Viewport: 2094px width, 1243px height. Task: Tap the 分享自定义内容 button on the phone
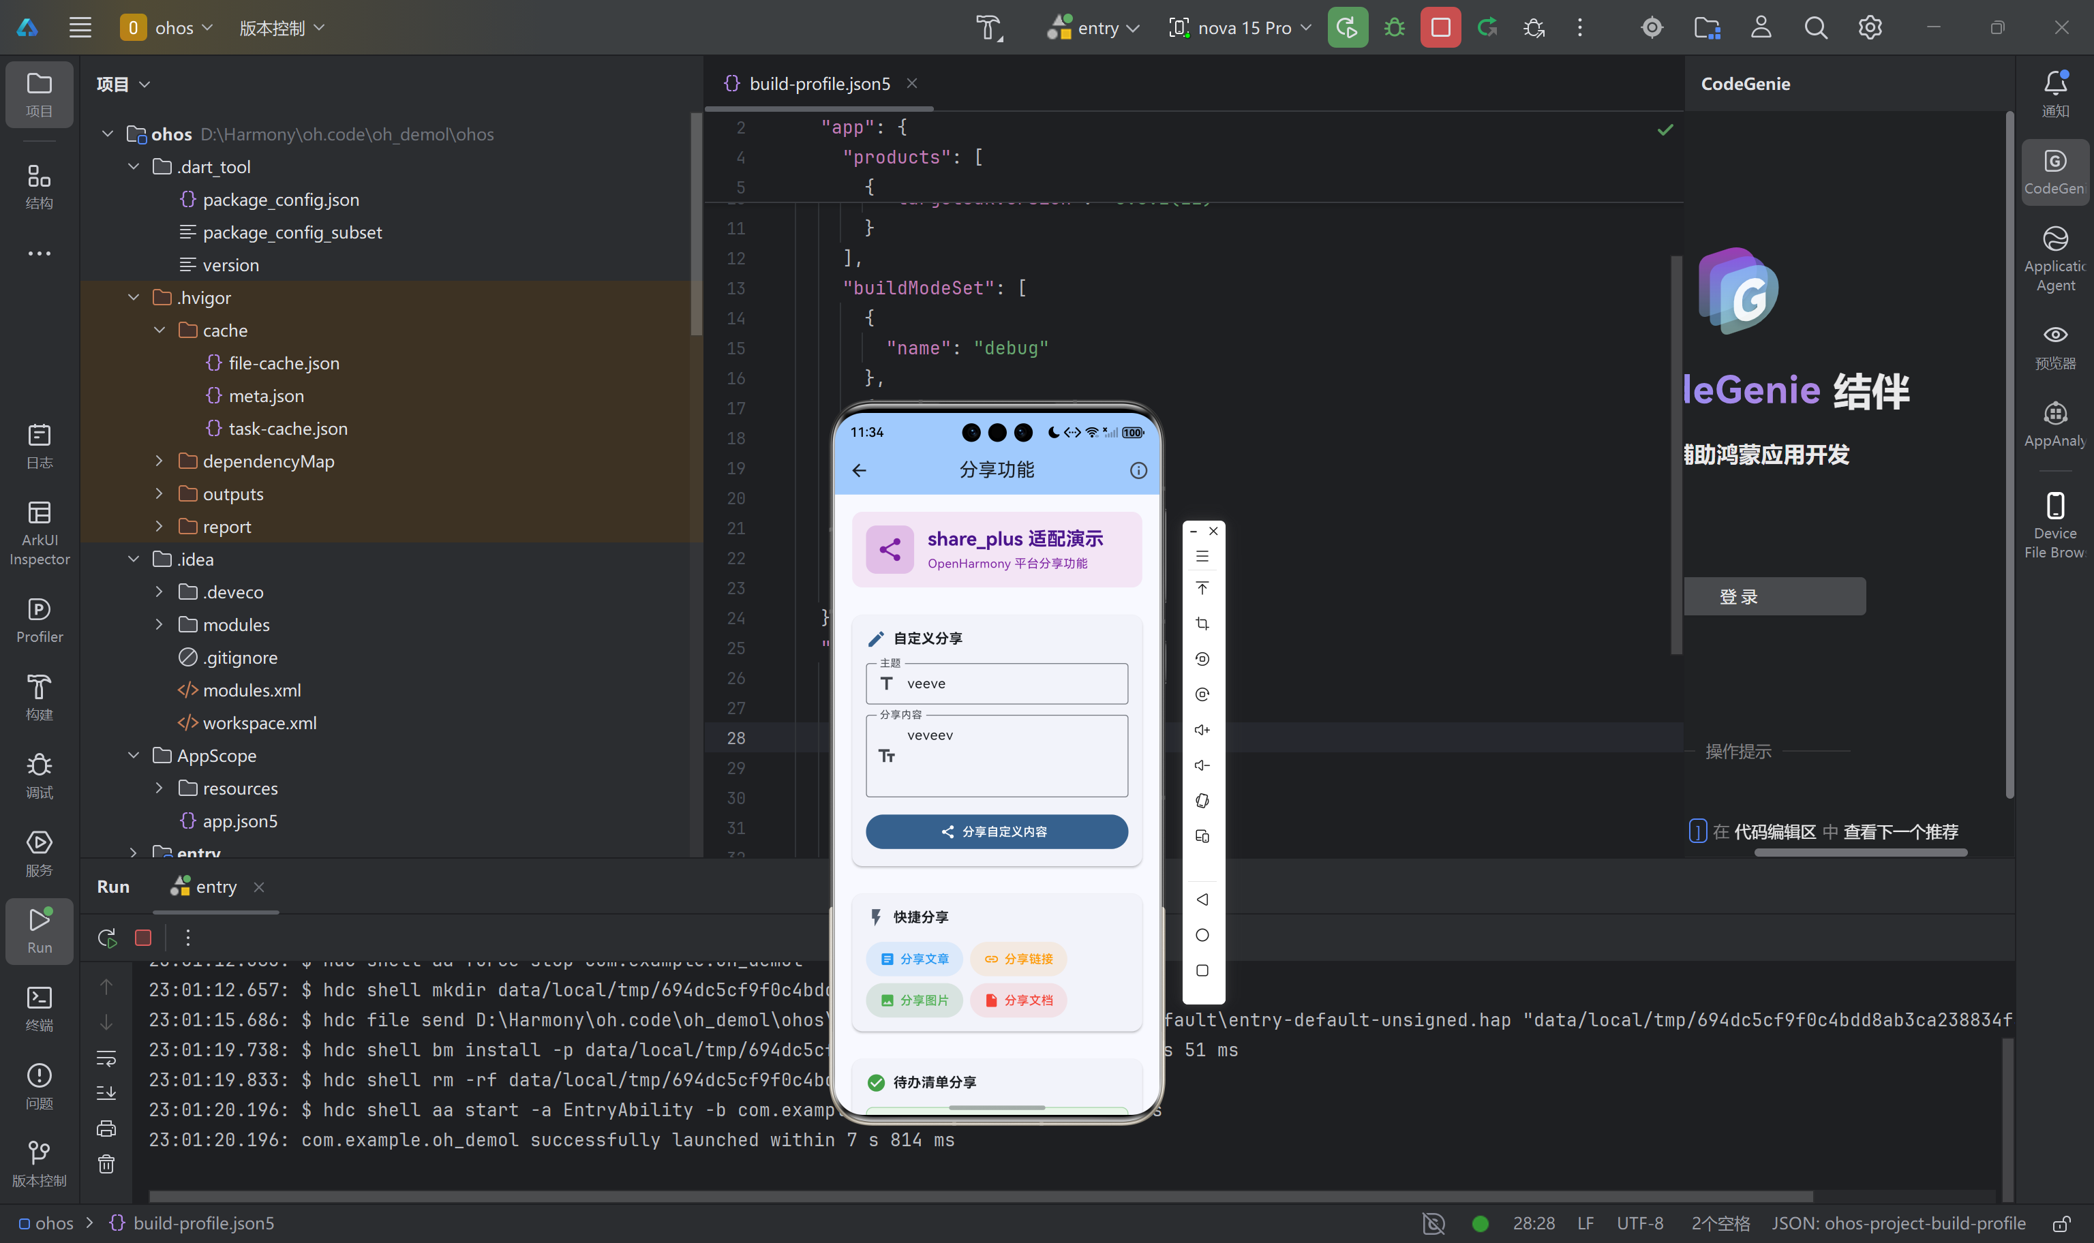tap(996, 832)
